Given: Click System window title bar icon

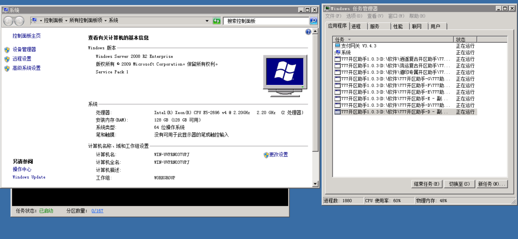Looking at the screenshot, I should (5, 10).
